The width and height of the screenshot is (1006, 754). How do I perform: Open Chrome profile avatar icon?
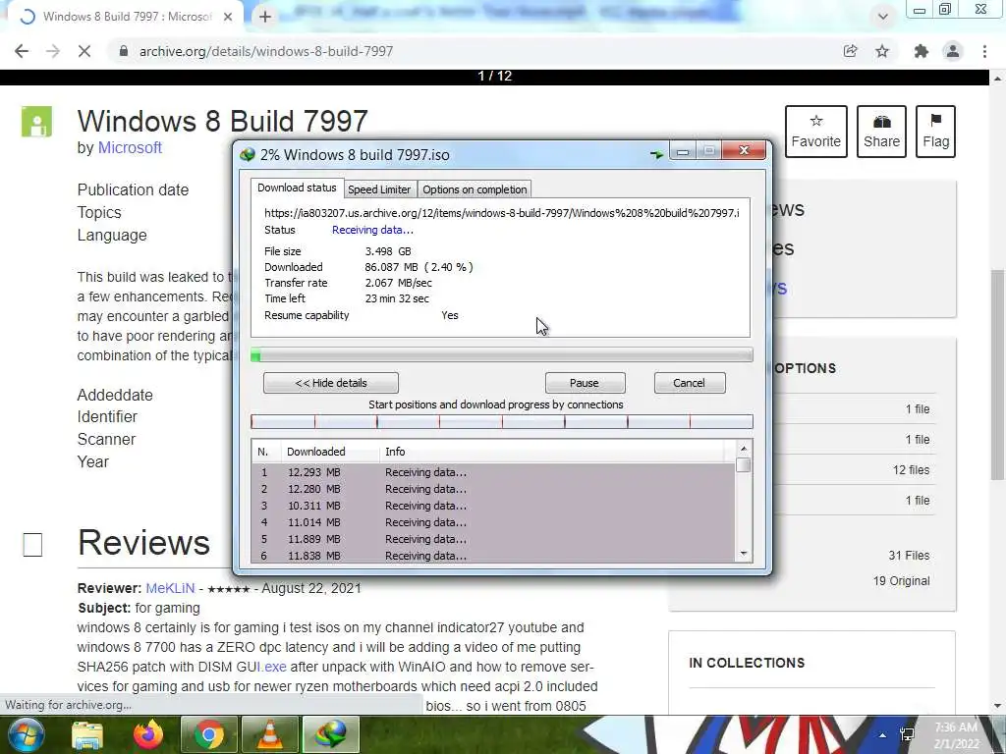pyautogui.click(x=953, y=51)
